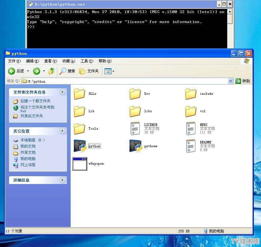The width and height of the screenshot is (261, 247).
Task: Open 我的文档 link
Action: pyautogui.click(x=28, y=146)
